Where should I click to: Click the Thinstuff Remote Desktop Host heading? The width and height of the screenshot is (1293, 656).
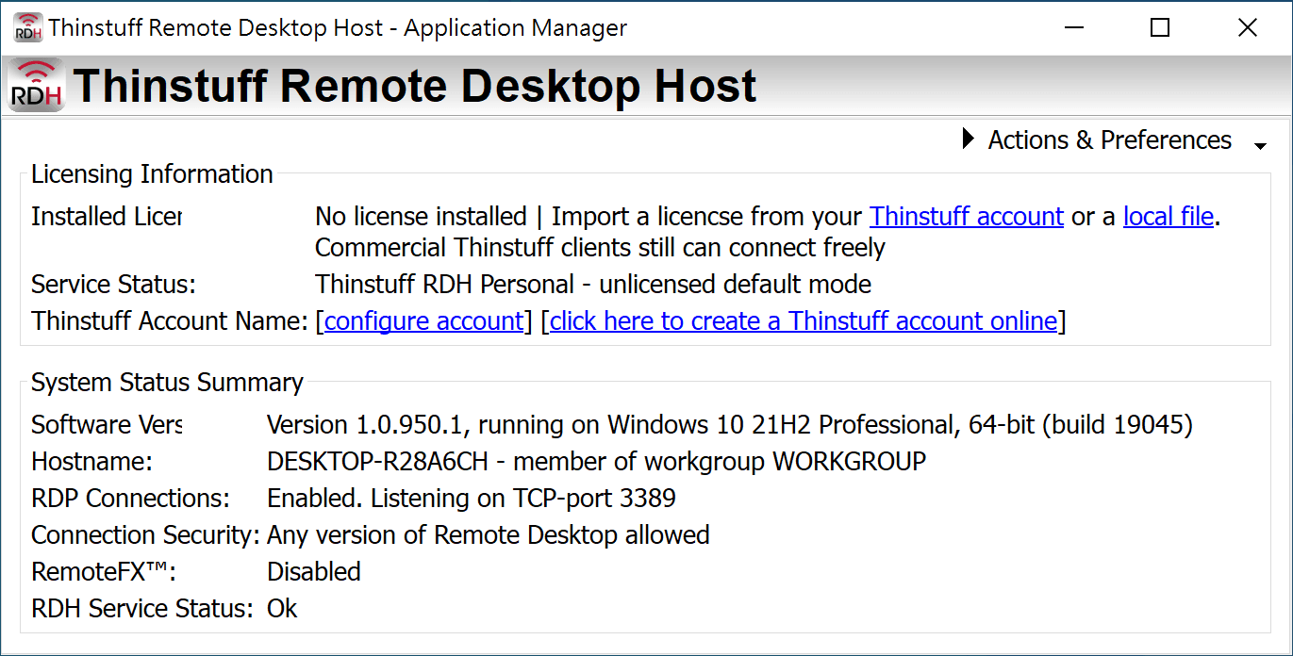[415, 86]
